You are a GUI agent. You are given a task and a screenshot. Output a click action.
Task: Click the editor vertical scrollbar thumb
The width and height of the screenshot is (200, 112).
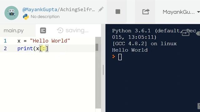(x=97, y=47)
